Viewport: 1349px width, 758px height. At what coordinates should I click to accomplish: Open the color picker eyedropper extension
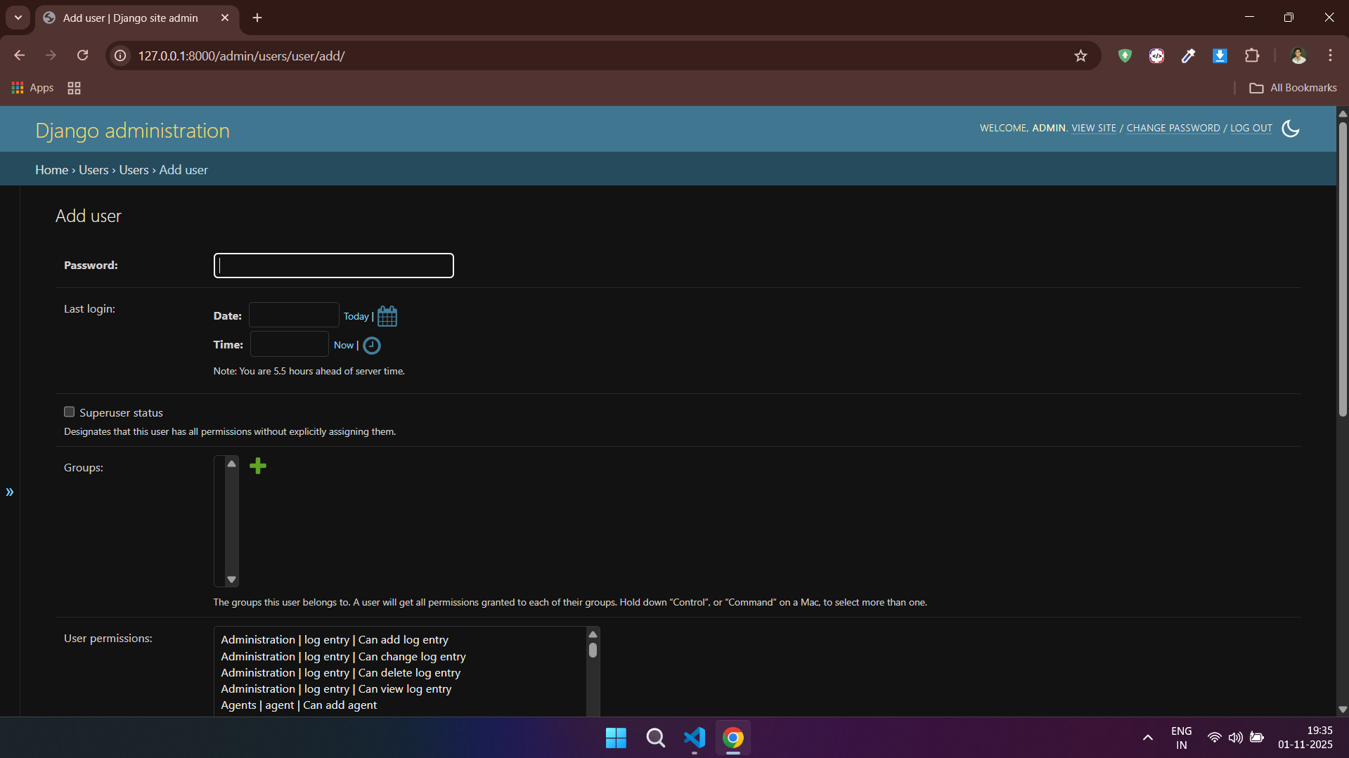click(1188, 55)
